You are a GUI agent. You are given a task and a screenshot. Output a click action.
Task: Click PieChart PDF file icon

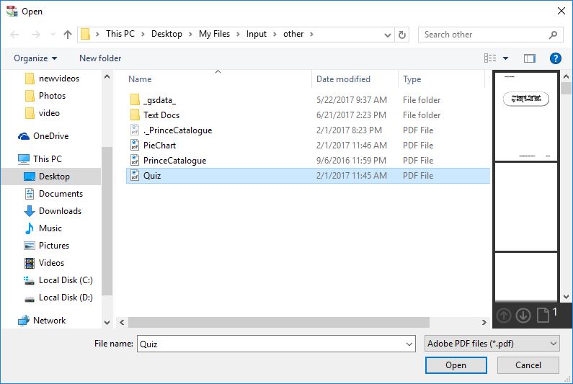point(135,145)
